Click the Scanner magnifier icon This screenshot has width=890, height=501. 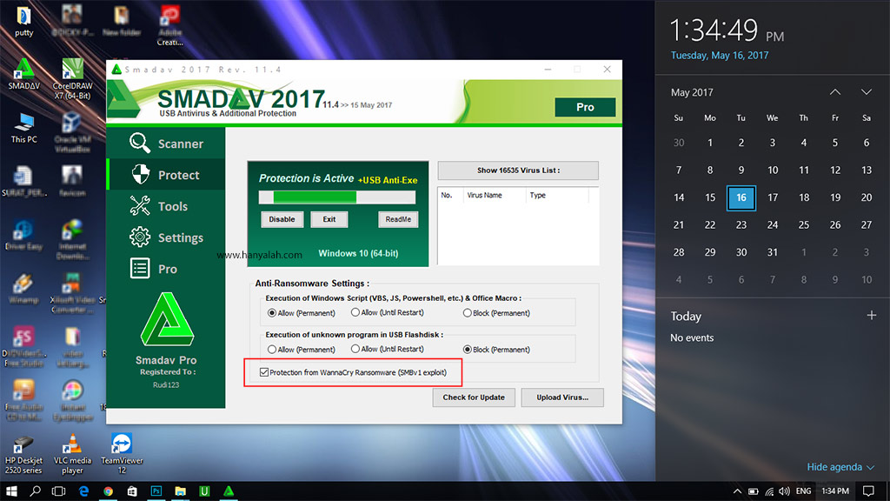point(140,144)
